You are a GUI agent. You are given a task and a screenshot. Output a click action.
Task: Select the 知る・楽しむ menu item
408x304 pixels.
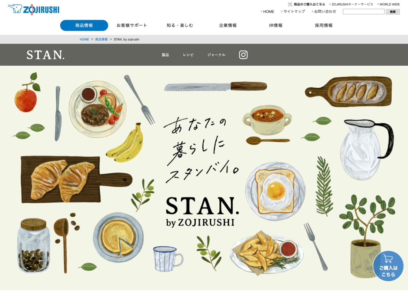pyautogui.click(x=180, y=25)
